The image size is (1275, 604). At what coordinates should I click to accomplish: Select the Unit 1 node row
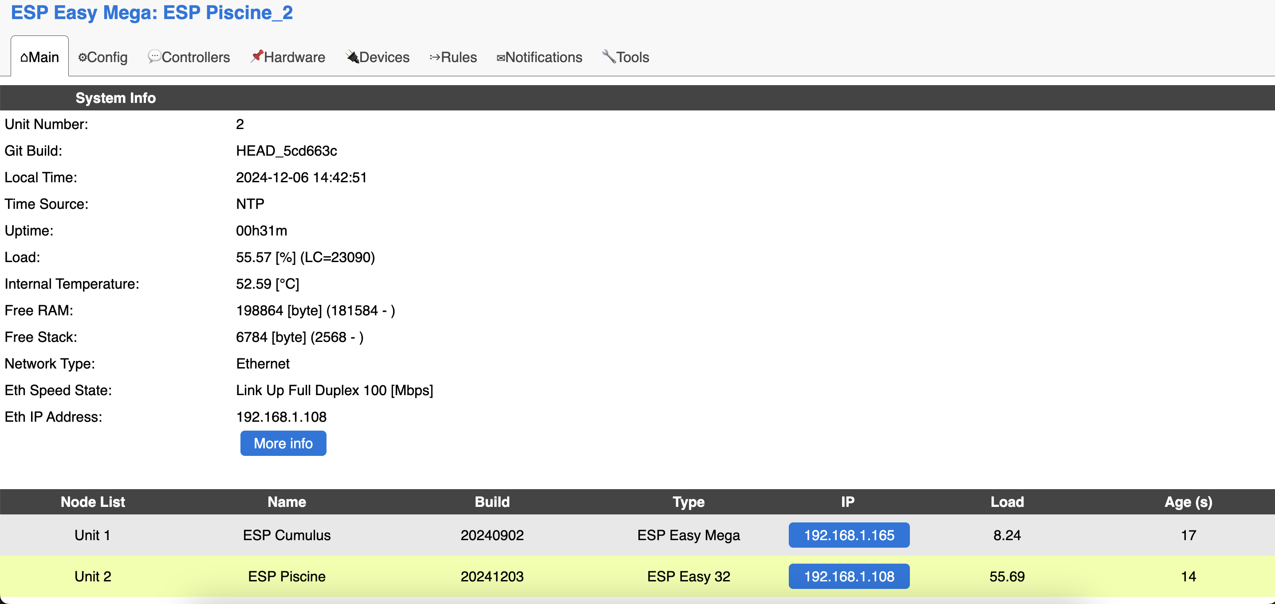tap(93, 535)
